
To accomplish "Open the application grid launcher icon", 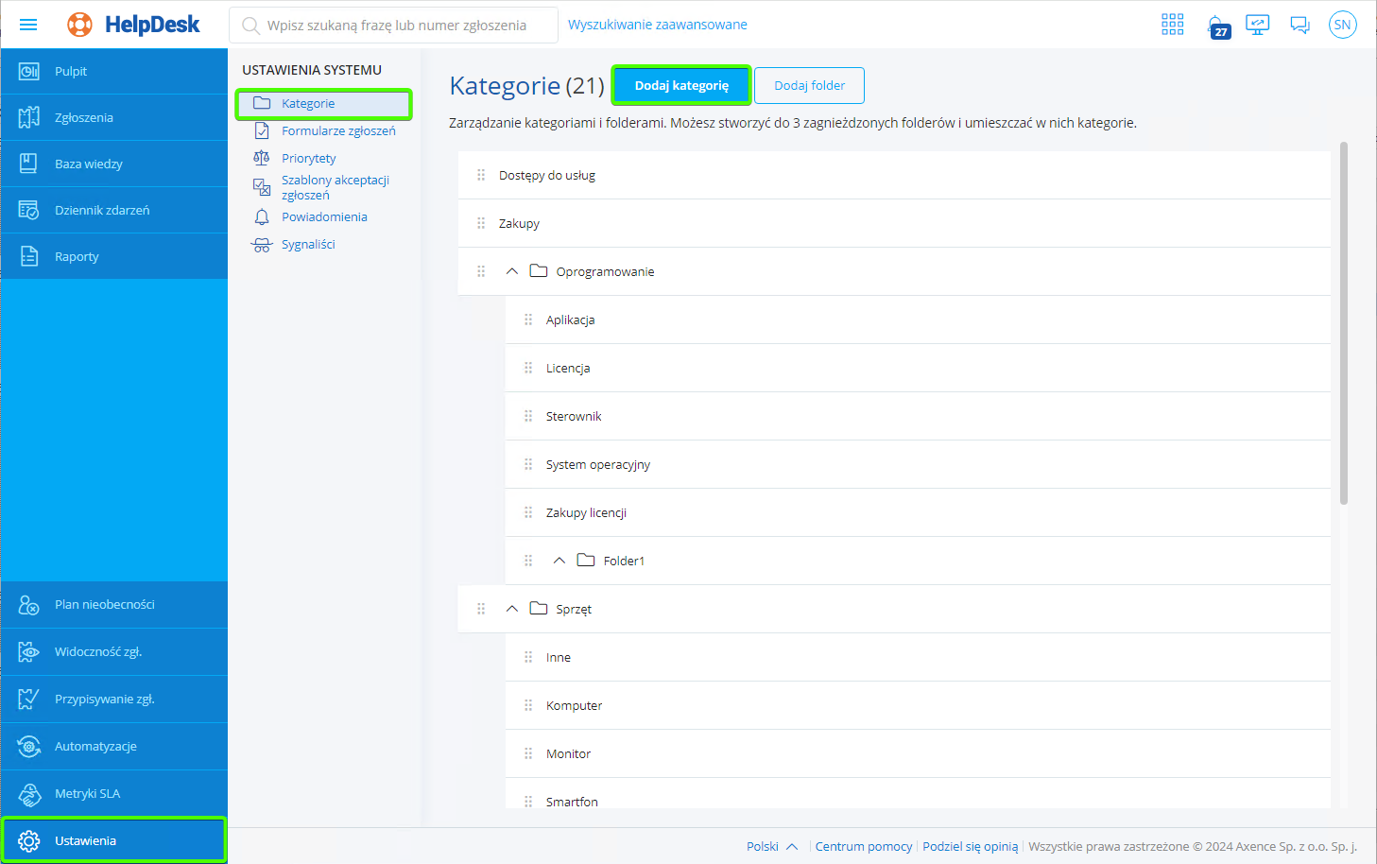I will point(1172,24).
